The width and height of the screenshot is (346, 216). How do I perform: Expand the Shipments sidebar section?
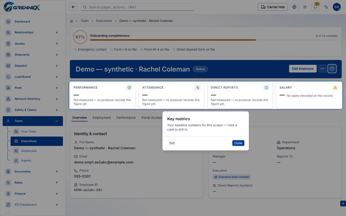(57, 55)
